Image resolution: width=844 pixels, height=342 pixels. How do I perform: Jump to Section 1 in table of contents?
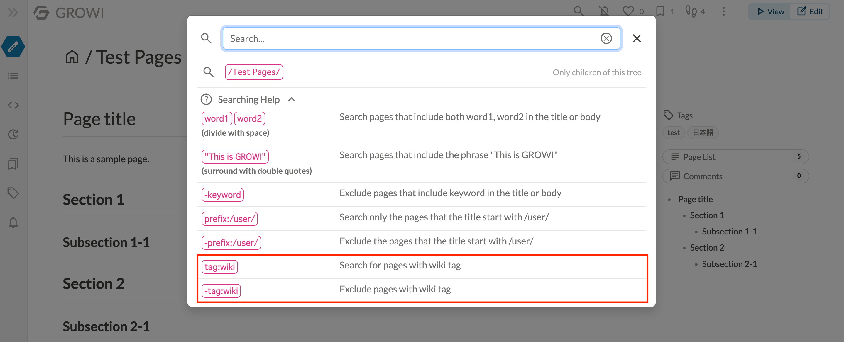tap(707, 215)
